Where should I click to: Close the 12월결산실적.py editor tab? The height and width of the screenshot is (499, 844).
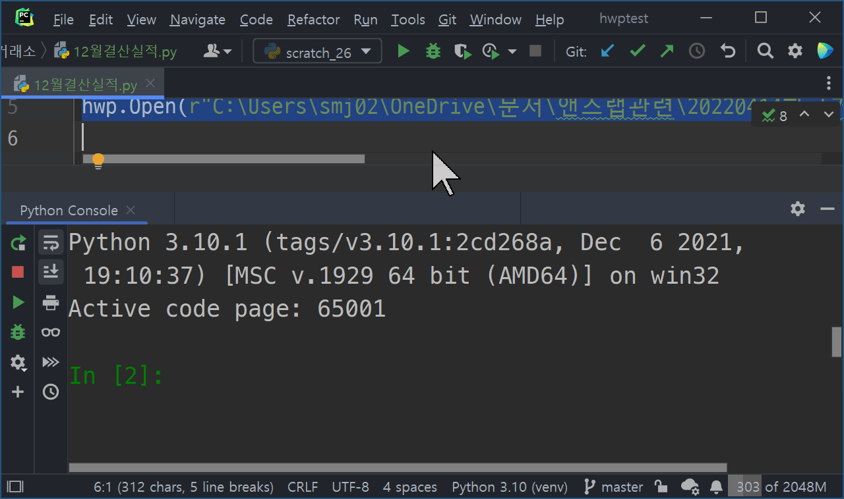click(x=150, y=83)
